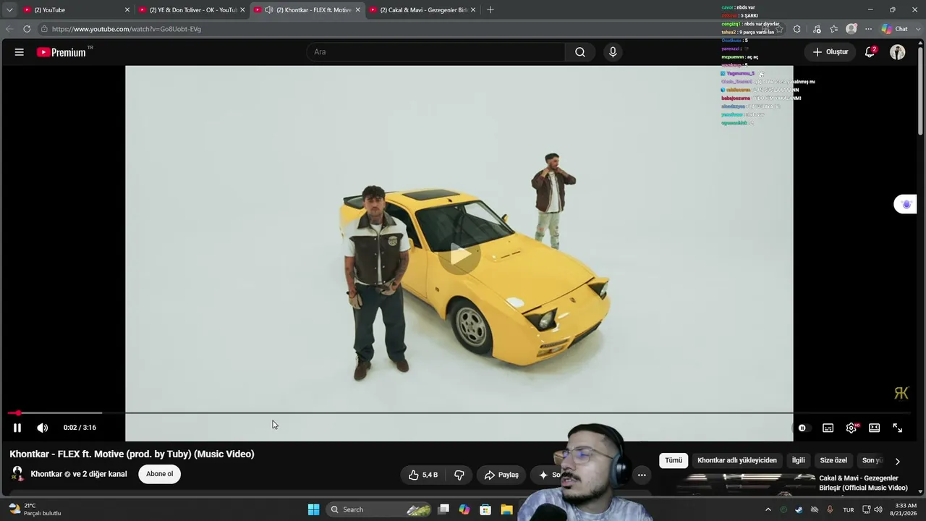
Task: Open Microsoft Store from taskbar
Action: coord(485,509)
